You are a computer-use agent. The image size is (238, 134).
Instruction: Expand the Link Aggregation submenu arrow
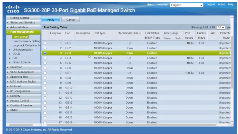[x=10, y=50]
